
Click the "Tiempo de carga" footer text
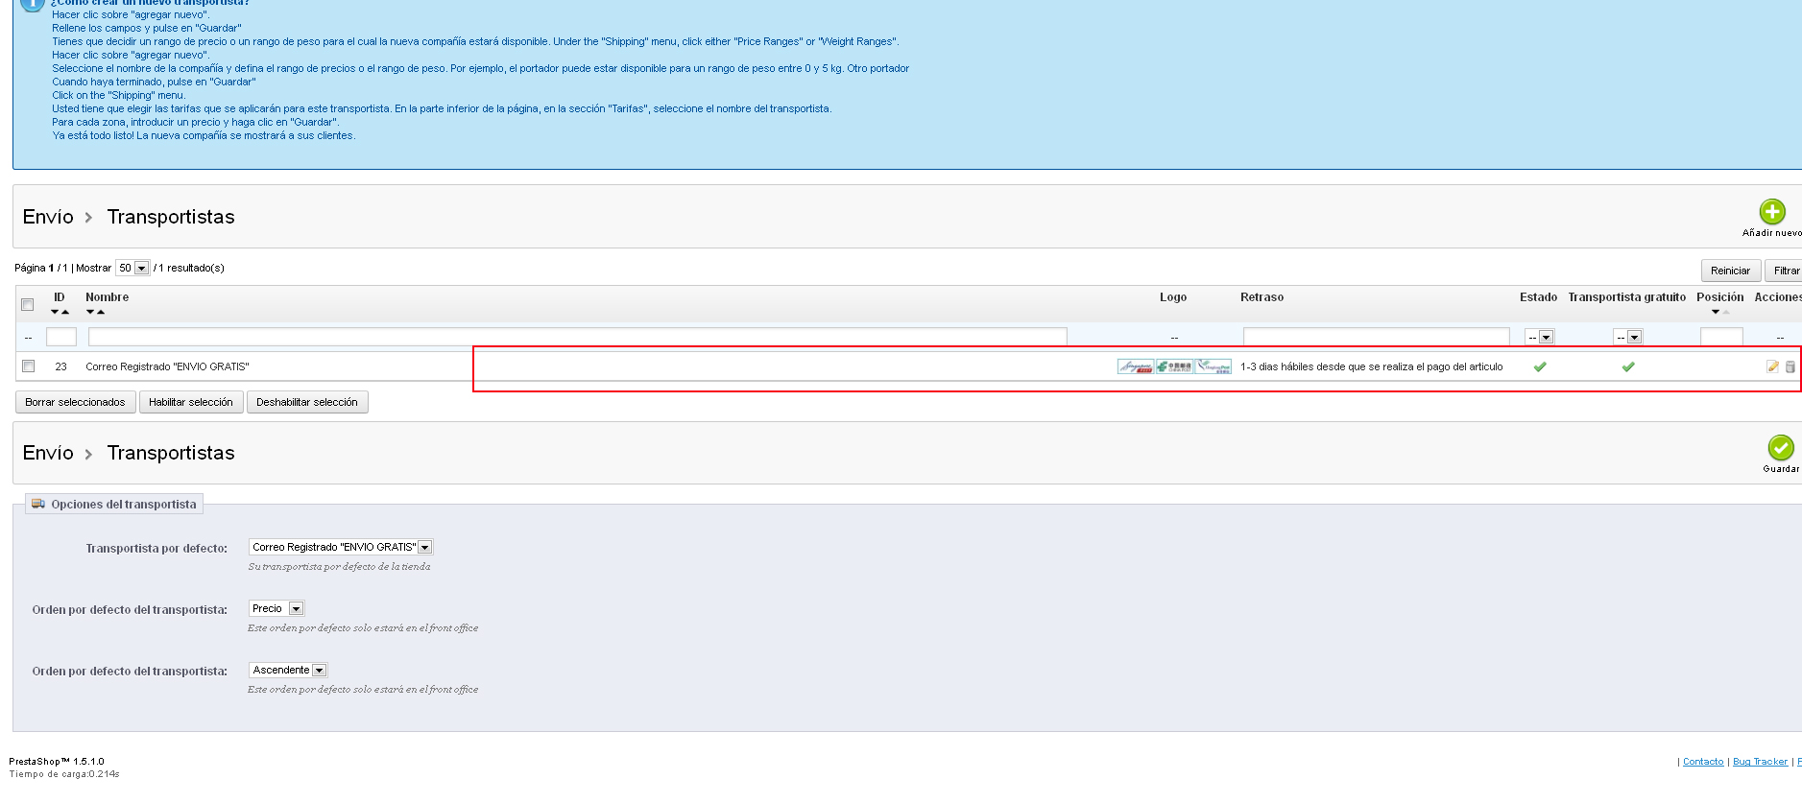[64, 774]
